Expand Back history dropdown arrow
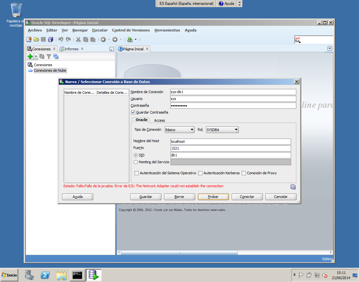This screenshot has width=359, height=282. pyautogui.click(x=109, y=40)
